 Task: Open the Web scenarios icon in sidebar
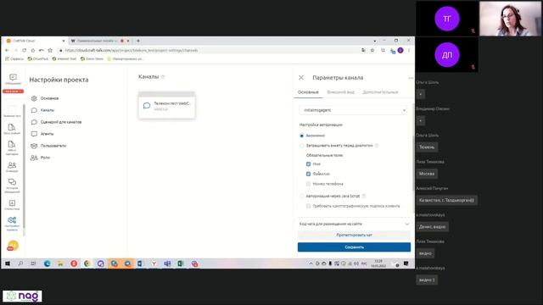12,147
